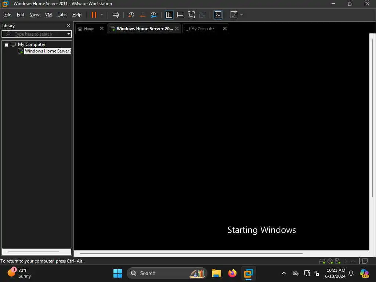The width and height of the screenshot is (376, 282).
Task: Select My Computer in the library tree
Action: tap(32, 44)
